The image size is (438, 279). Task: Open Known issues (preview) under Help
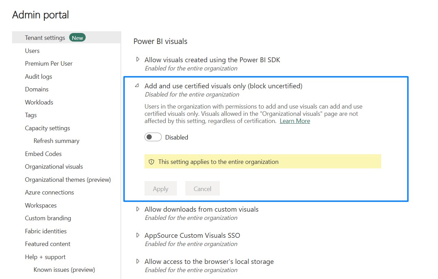(64, 270)
